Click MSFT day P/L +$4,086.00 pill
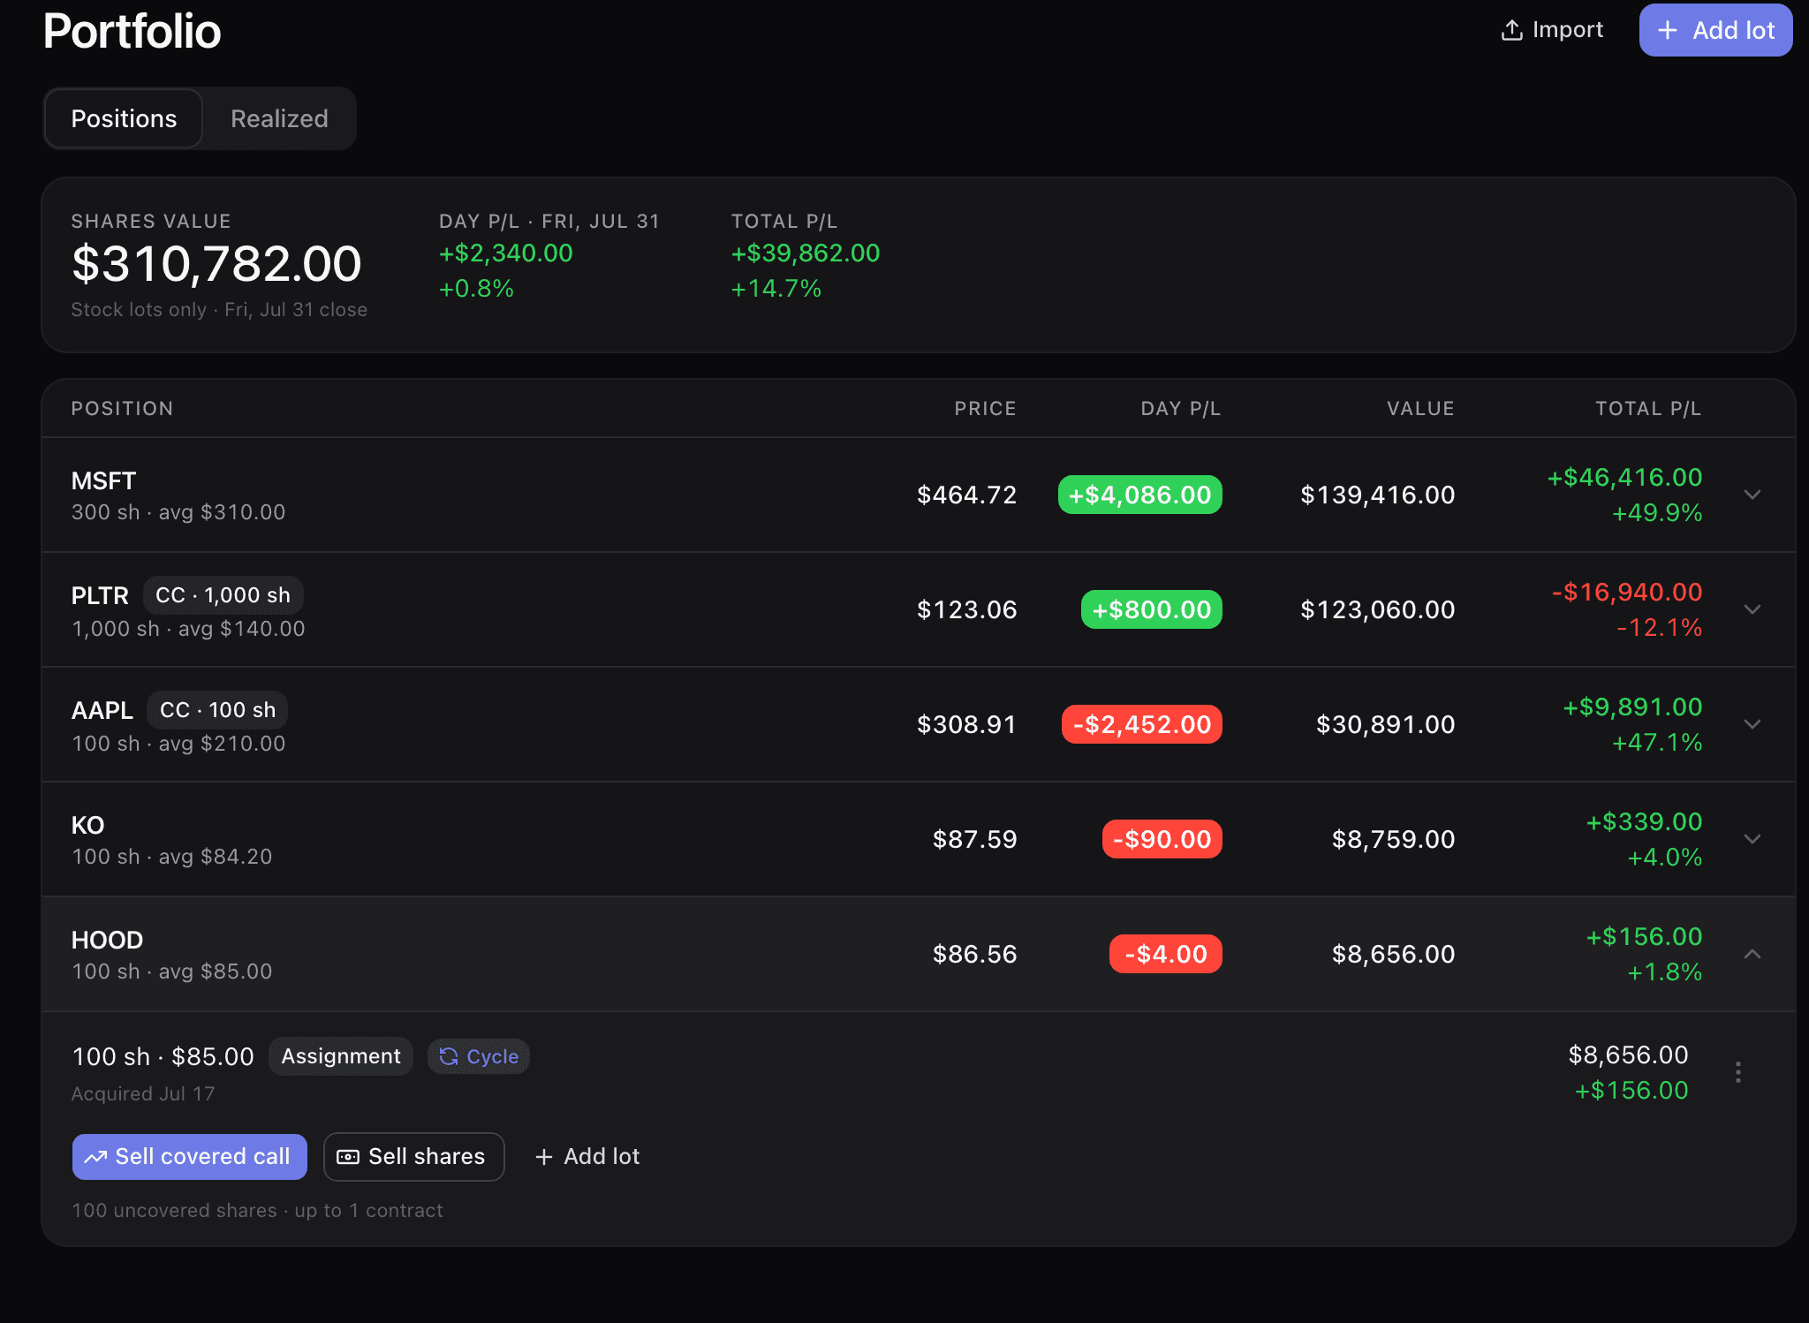The width and height of the screenshot is (1809, 1323). [x=1140, y=495]
